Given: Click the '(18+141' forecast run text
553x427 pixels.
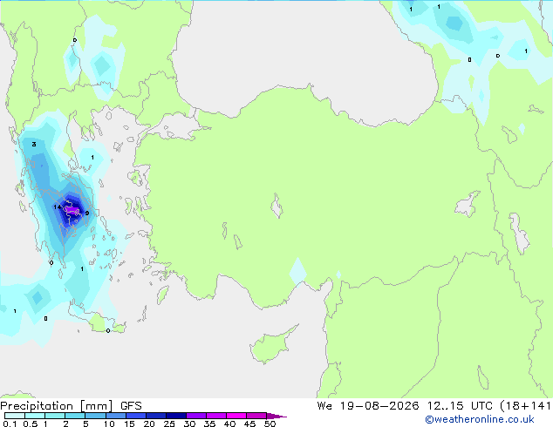Looking at the screenshot, I should 526,406.
